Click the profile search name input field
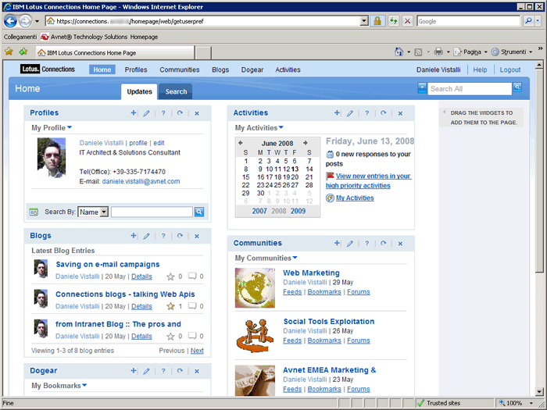 152,212
